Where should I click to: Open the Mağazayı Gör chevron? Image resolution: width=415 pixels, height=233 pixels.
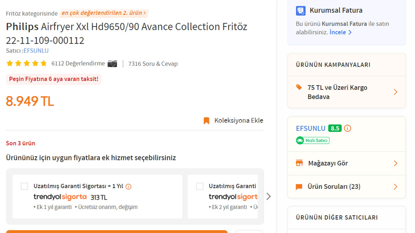(395, 163)
